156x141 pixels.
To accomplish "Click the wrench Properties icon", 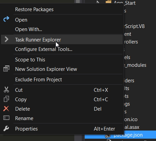I will tap(6, 129).
